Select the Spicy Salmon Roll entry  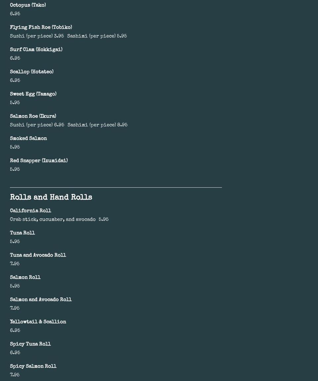33,366
